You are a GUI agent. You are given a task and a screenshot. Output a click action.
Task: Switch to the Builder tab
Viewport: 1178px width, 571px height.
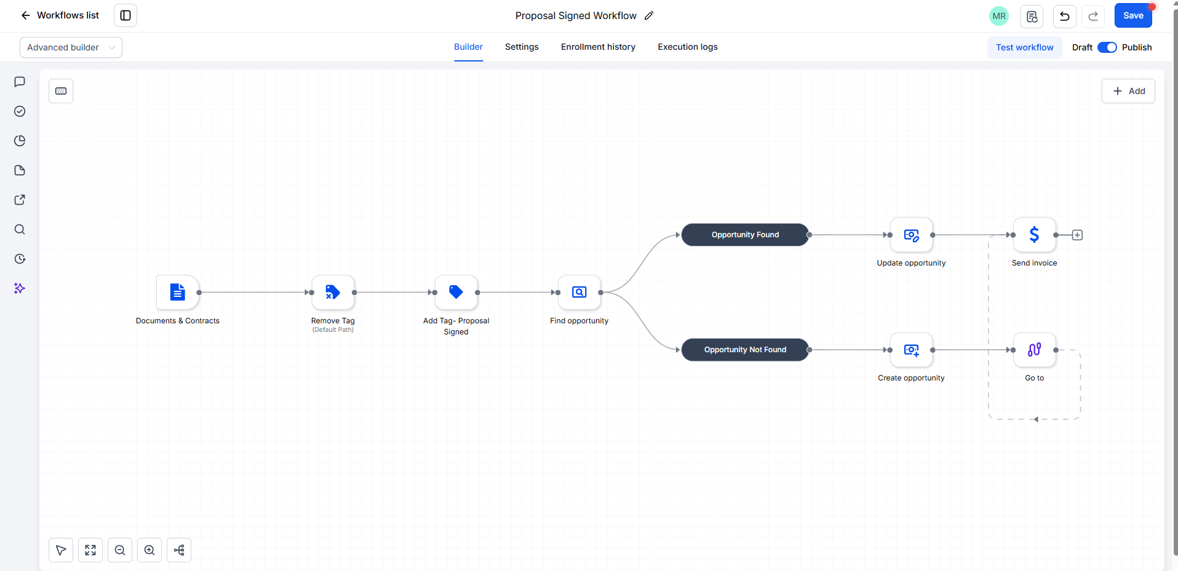tap(468, 47)
